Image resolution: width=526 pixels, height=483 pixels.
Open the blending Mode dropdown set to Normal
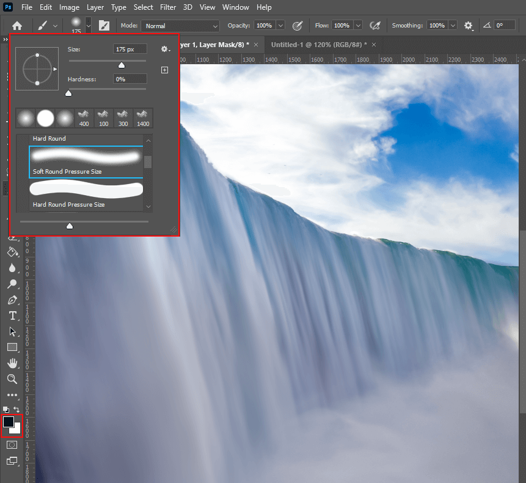click(x=180, y=26)
